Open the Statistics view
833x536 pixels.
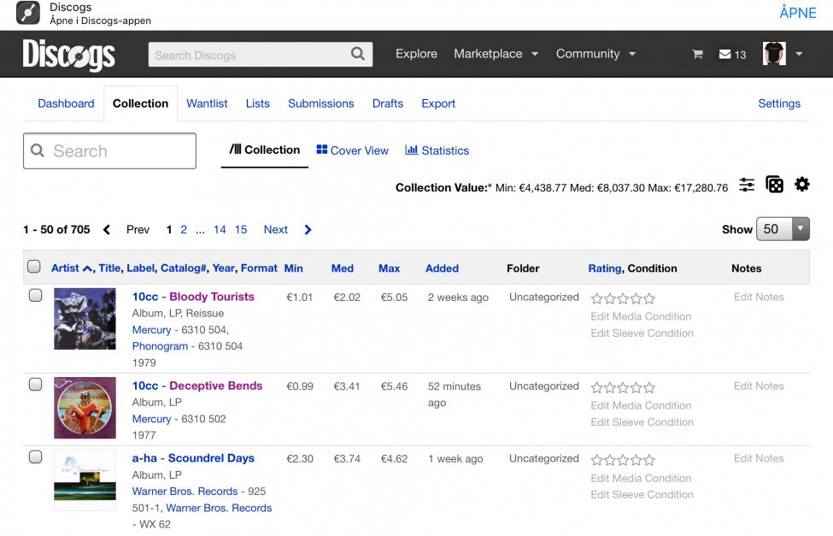437,150
